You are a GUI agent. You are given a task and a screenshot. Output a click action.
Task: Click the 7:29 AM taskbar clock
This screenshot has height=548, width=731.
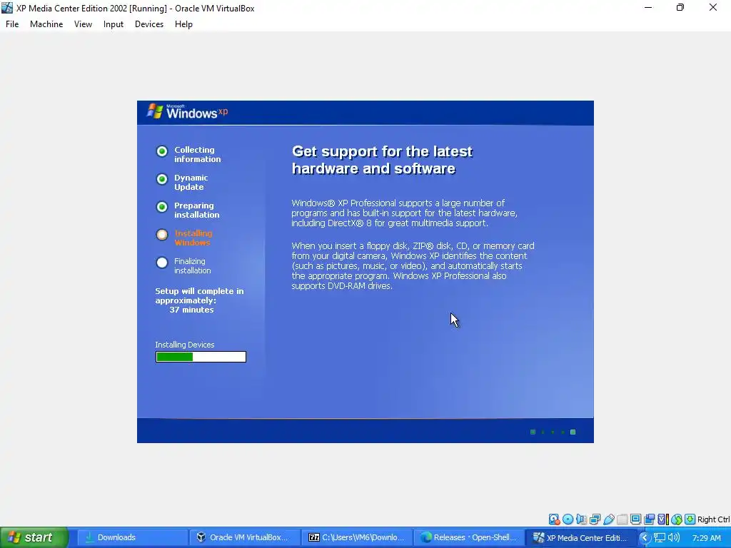[x=706, y=538]
